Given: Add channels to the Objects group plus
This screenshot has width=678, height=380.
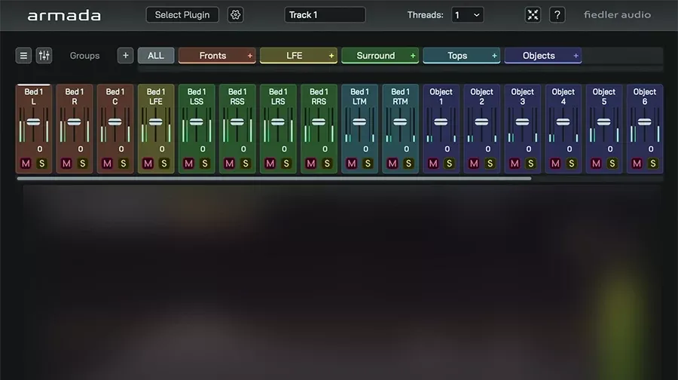Looking at the screenshot, I should (x=576, y=56).
